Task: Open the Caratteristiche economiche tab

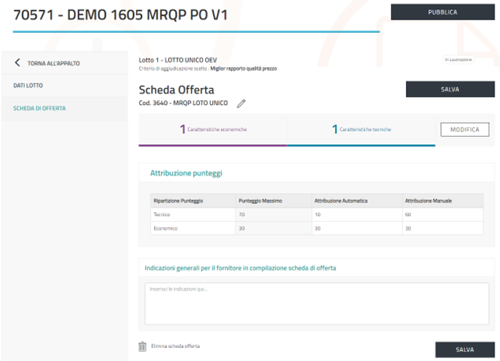Action: (x=212, y=130)
